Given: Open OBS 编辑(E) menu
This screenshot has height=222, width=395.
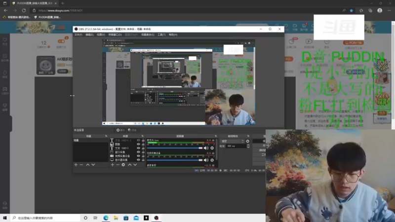Looking at the screenshot, I should [89, 35].
